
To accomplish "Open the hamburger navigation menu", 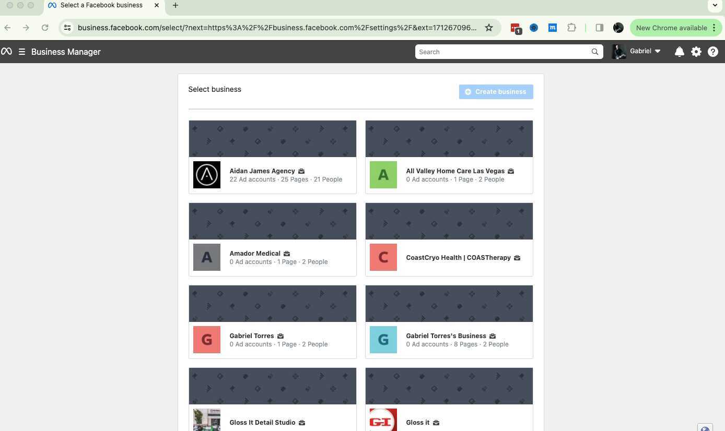I will [22, 52].
